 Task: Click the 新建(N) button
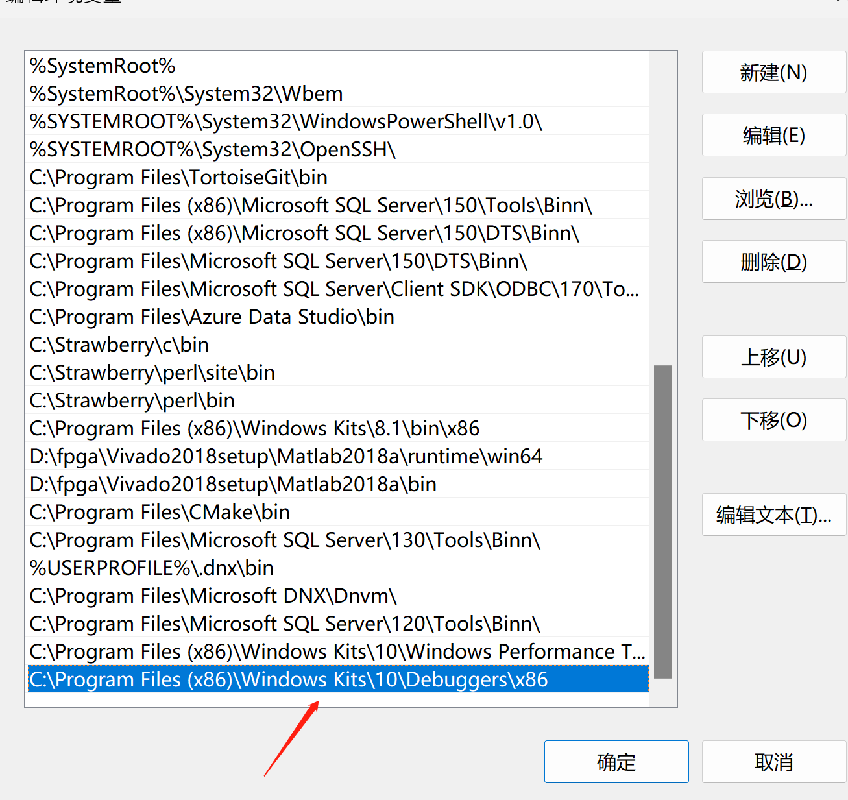coord(774,72)
